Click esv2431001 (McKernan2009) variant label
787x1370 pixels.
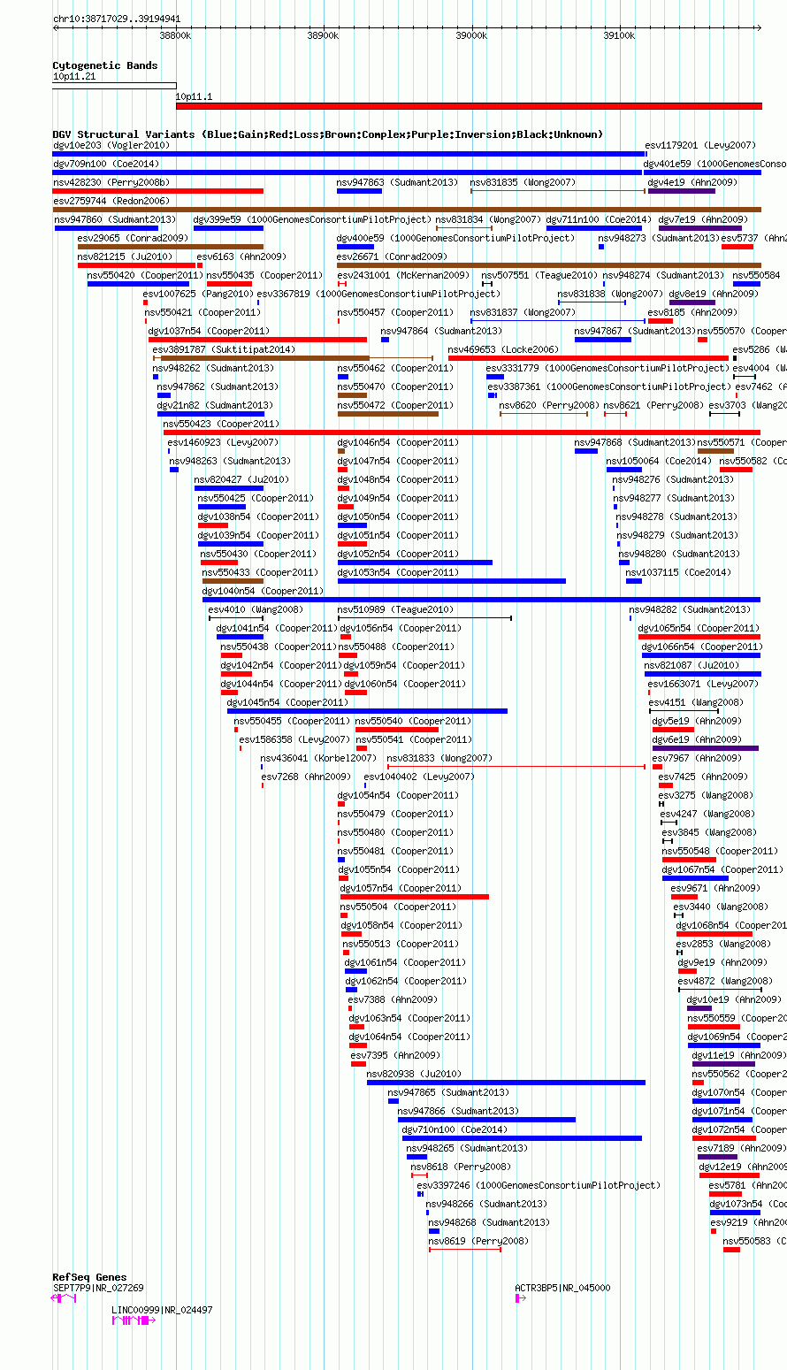403,275
